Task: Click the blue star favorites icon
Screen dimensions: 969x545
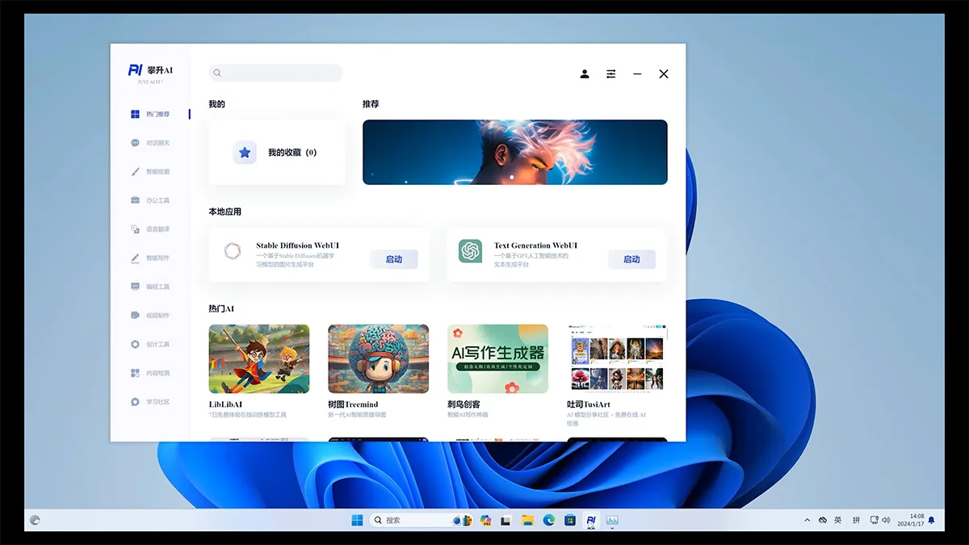Action: tap(245, 152)
